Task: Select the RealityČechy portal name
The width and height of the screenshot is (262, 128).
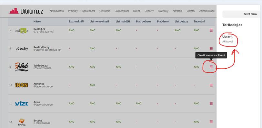Action: [x=41, y=47]
